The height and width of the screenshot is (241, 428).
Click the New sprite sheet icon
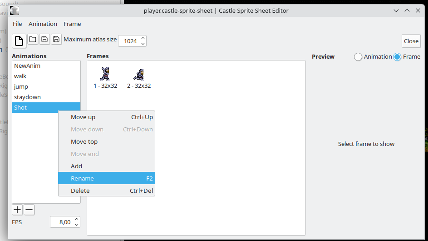19,41
